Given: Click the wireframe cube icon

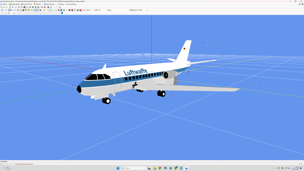Looking at the screenshot, I should pos(20,10).
